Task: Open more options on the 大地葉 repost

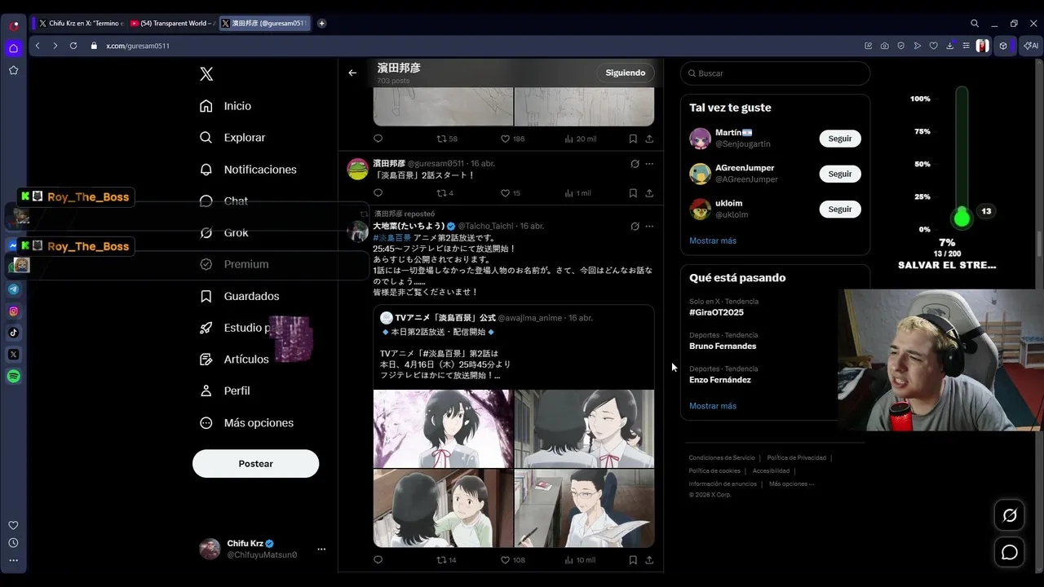Action: point(649,226)
